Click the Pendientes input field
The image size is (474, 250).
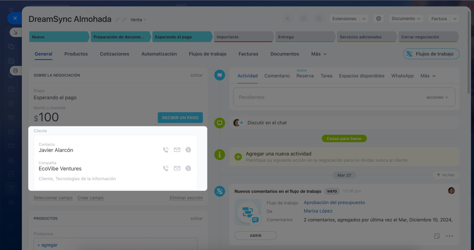pyautogui.click(x=326, y=97)
